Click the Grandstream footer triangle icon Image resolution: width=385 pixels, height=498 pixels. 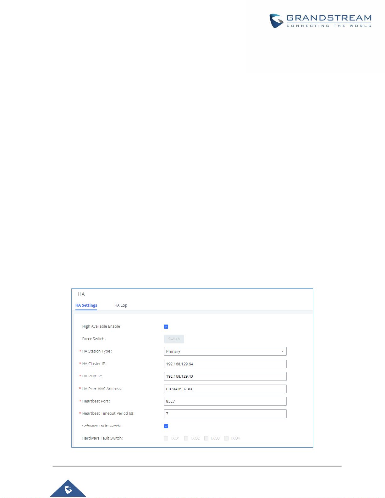(x=68, y=489)
